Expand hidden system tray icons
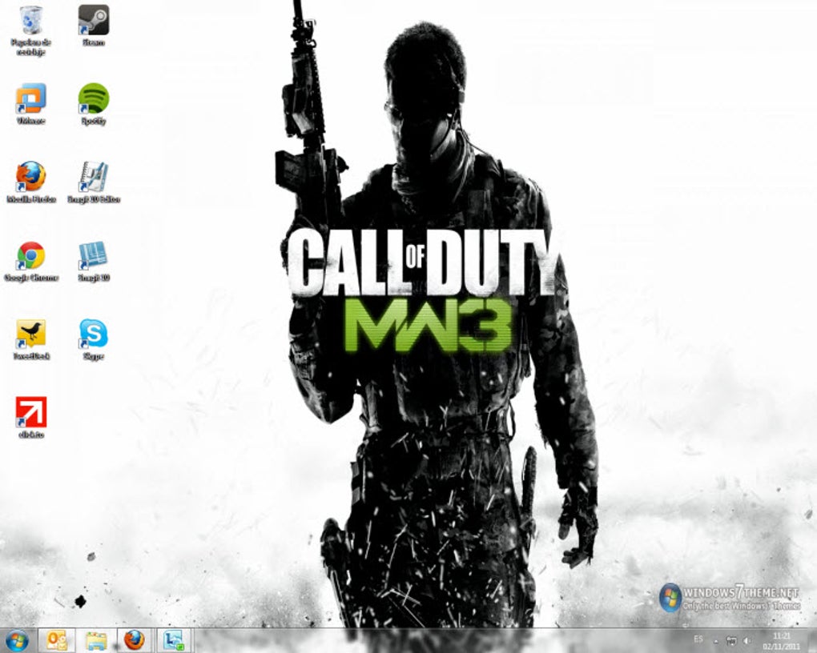The width and height of the screenshot is (817, 653). 716,641
